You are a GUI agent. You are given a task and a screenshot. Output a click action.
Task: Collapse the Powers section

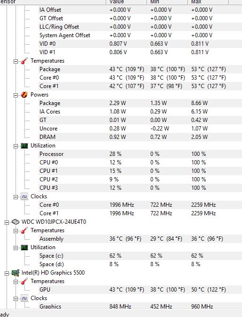click(x=16, y=95)
